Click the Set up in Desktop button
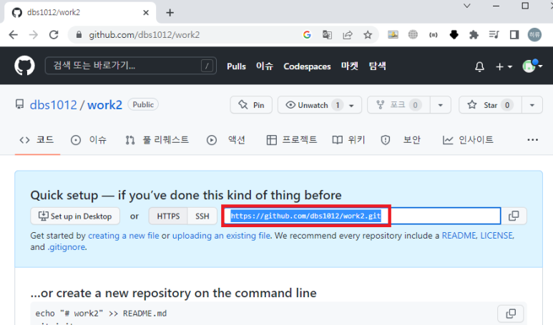Image resolution: width=553 pixels, height=325 pixels. click(75, 216)
